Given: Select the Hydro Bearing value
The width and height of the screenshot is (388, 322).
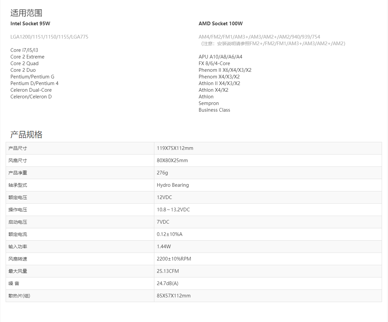Looking at the screenshot, I should tap(173, 185).
